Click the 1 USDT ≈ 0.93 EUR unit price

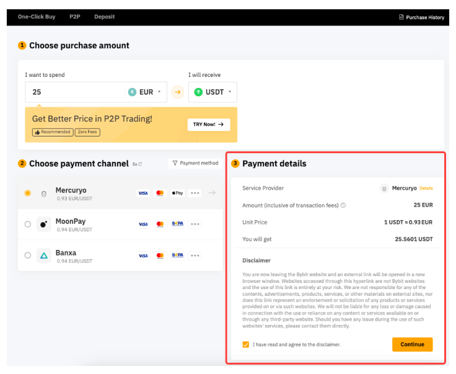(408, 223)
